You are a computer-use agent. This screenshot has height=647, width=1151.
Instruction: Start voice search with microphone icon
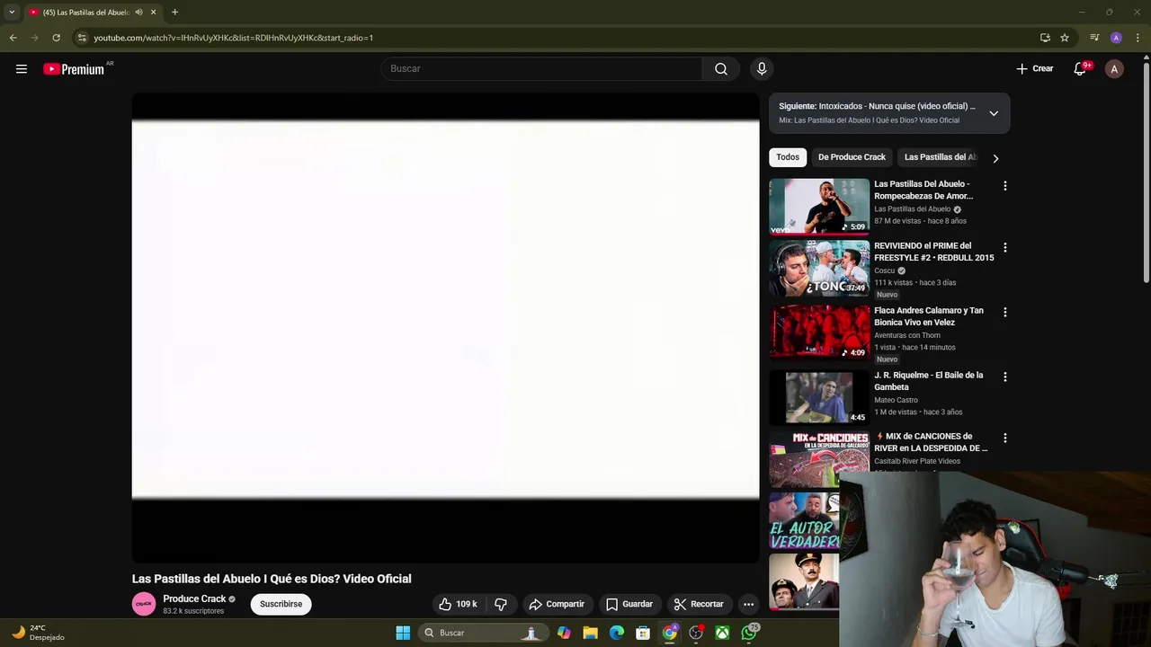point(762,69)
